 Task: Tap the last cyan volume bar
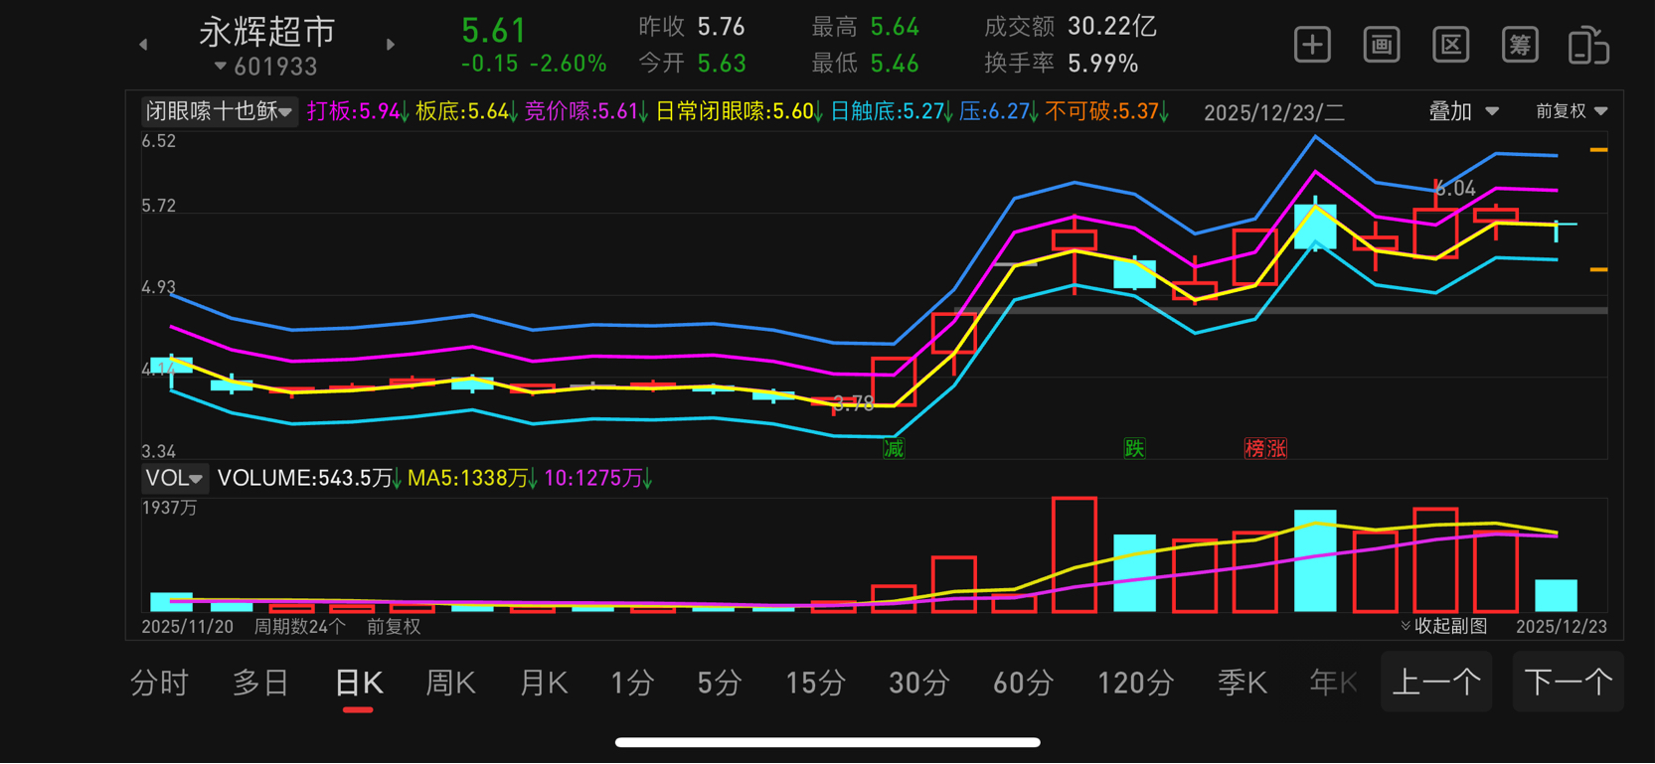(1556, 595)
